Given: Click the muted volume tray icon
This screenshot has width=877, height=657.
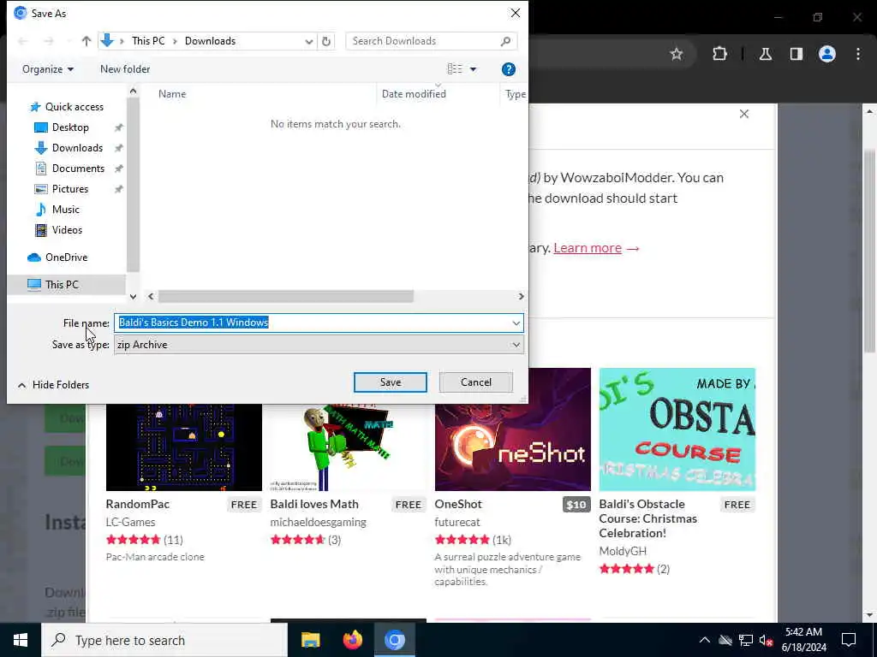Looking at the screenshot, I should tap(767, 640).
